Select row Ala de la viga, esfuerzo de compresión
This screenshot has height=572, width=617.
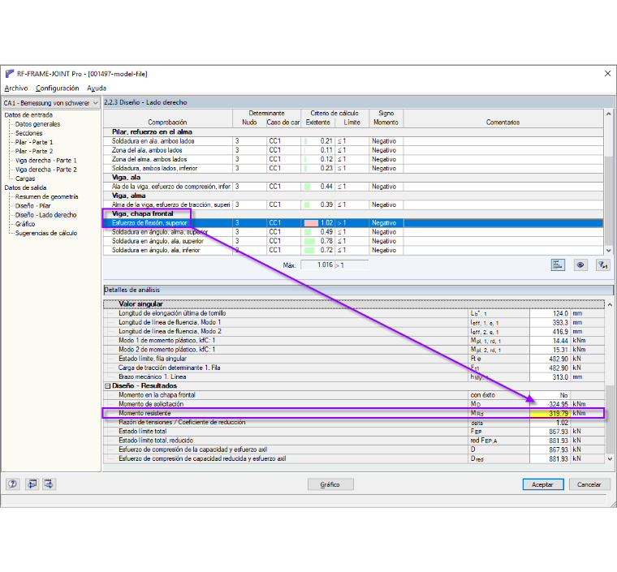[353, 187]
